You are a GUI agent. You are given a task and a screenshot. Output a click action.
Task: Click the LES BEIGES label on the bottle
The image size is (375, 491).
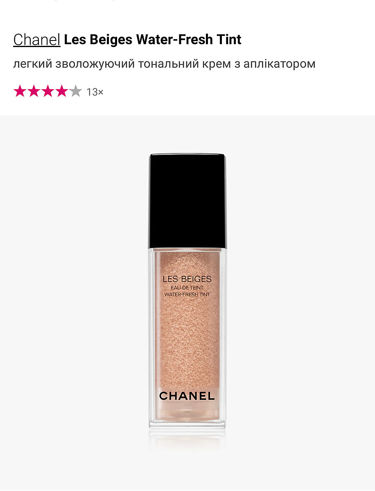tap(187, 279)
